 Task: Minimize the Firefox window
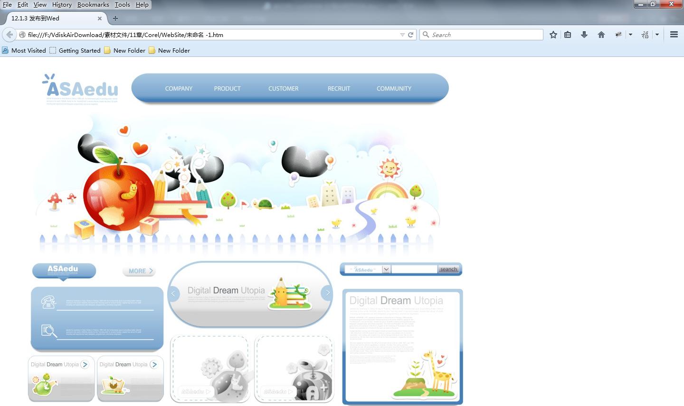640,4
